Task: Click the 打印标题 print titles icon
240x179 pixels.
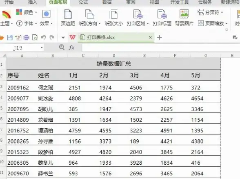Action: 162,14
